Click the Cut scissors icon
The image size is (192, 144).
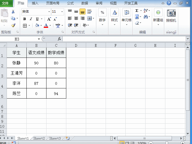(x=13, y=12)
